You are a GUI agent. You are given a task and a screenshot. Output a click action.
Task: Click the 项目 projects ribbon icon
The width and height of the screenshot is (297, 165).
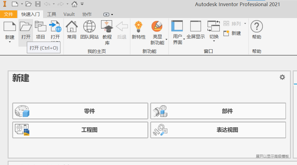[40, 26]
